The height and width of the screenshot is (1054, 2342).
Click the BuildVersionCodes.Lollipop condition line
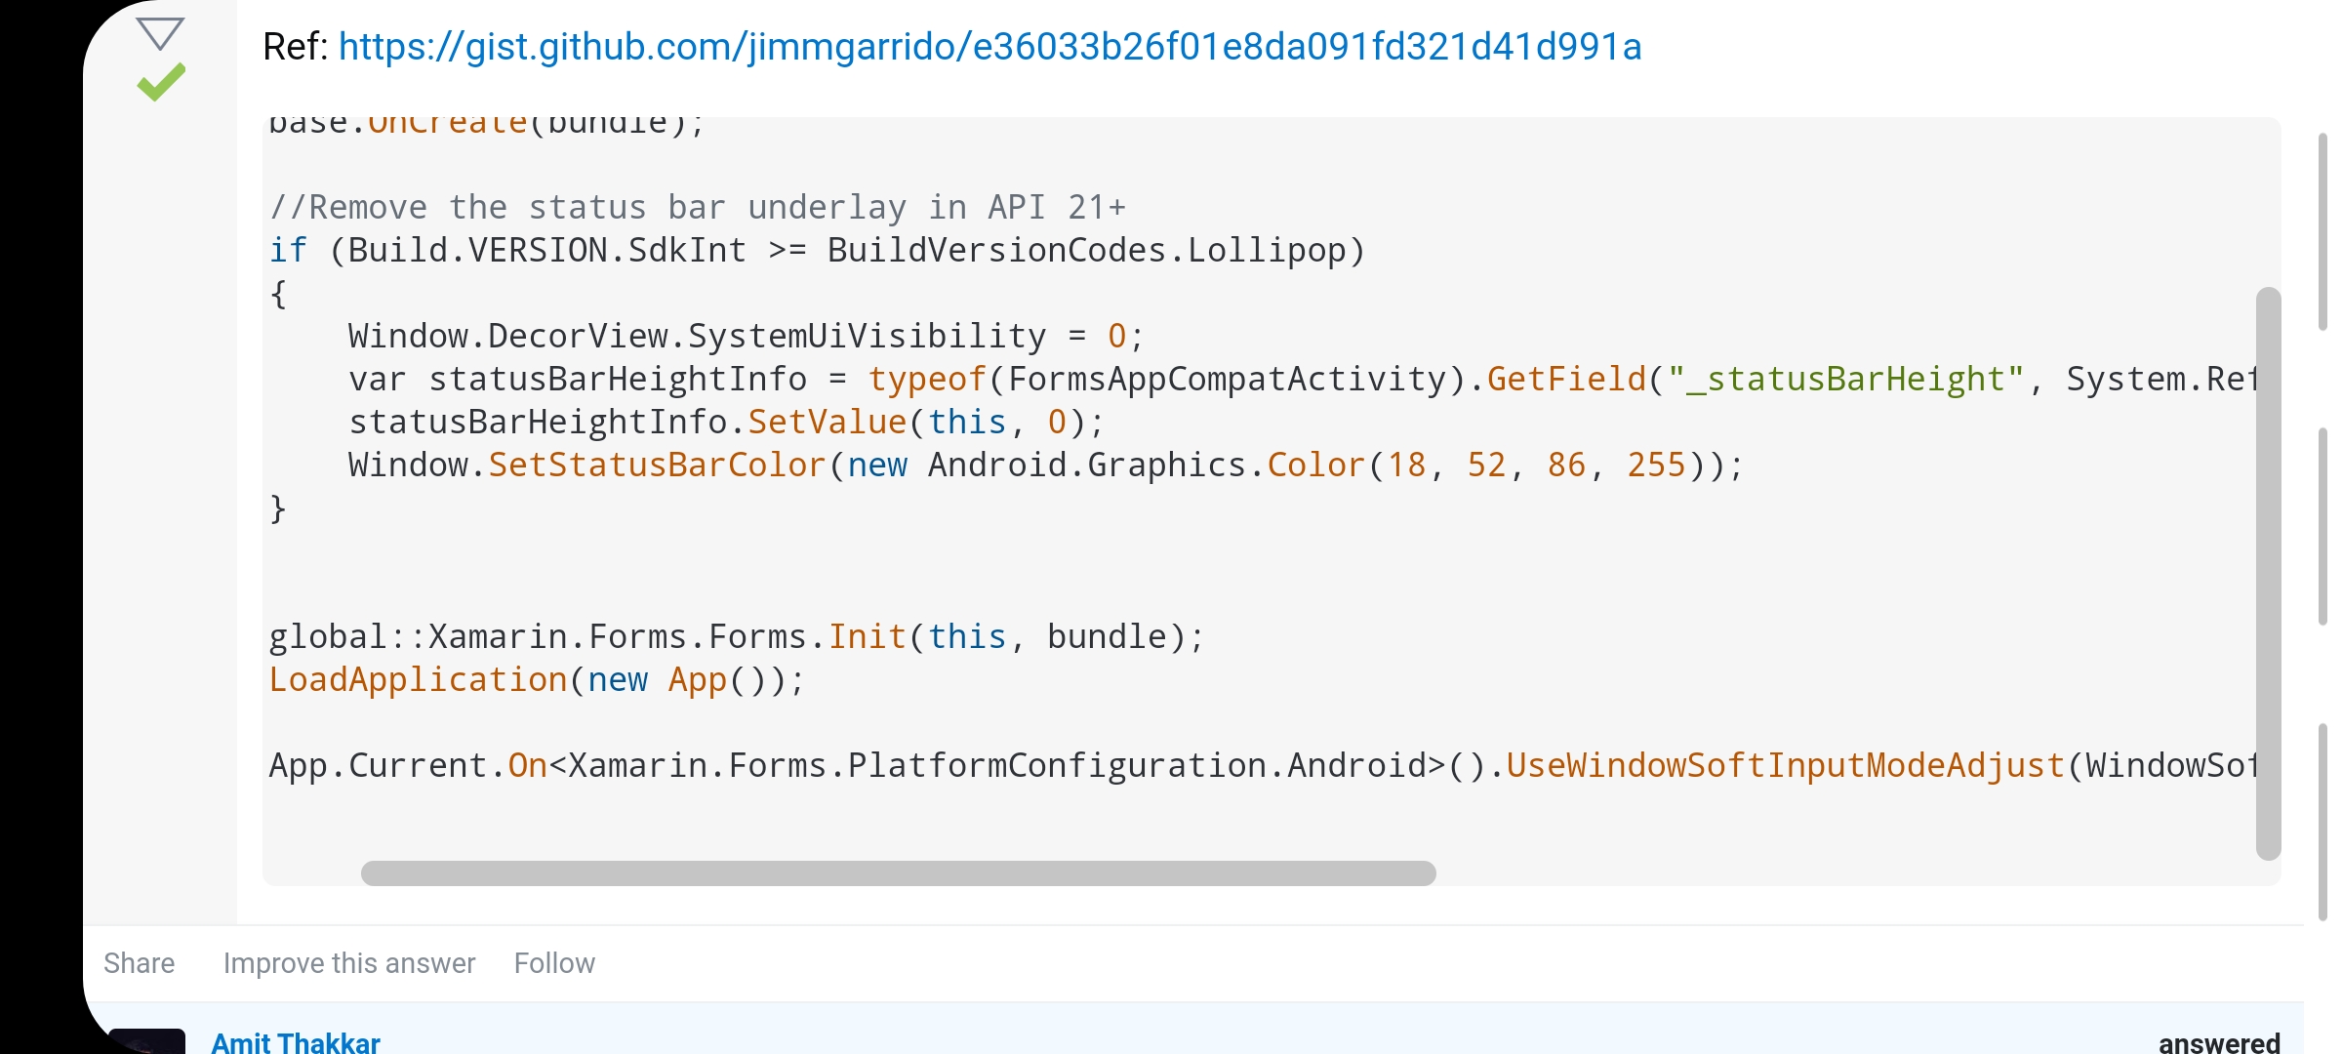point(818,251)
